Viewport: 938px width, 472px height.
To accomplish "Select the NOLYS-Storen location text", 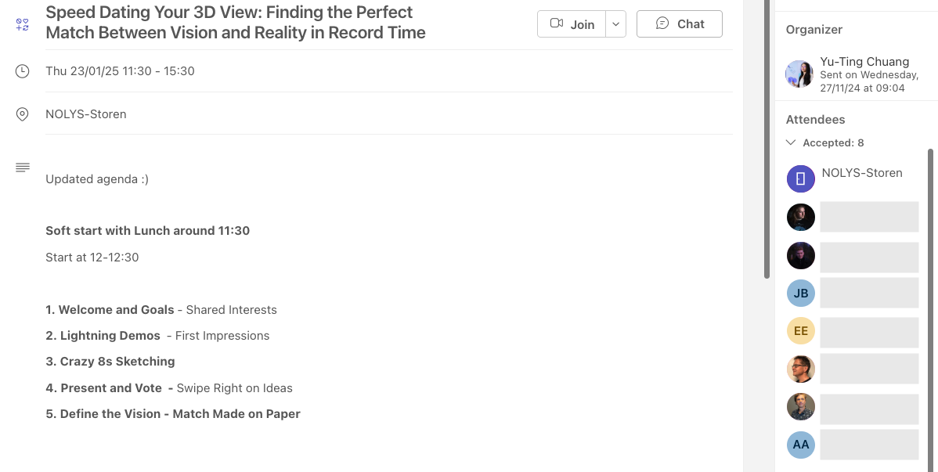I will (x=86, y=114).
